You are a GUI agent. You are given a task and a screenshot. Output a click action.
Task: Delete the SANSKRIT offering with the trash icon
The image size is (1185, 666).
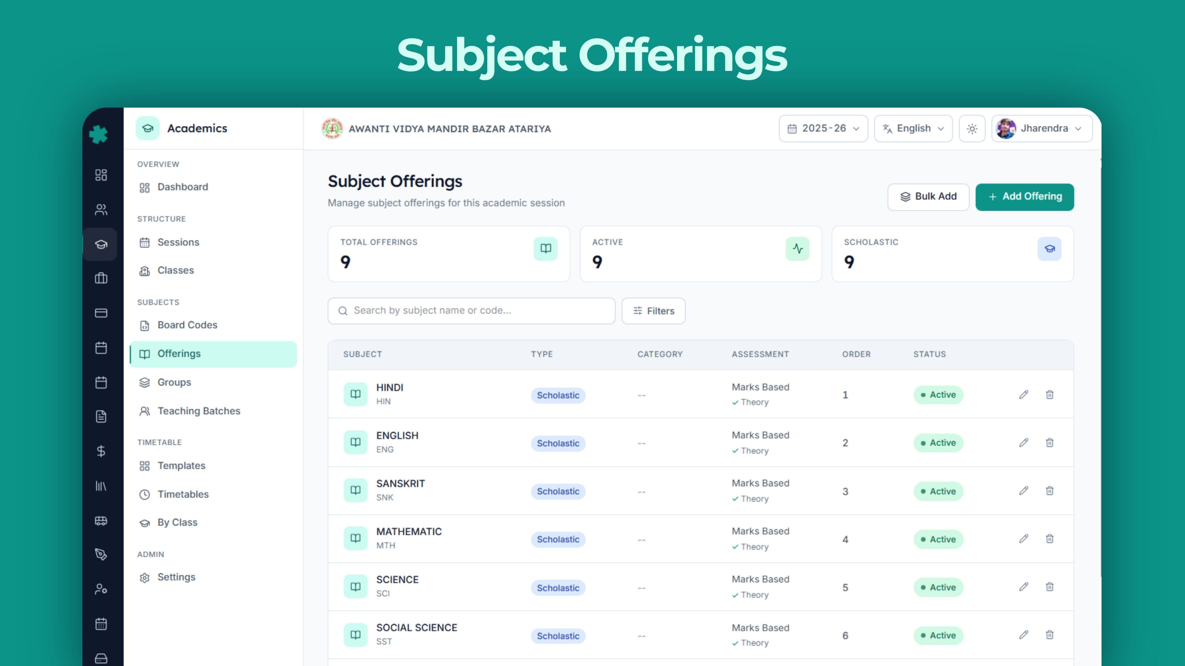[x=1049, y=491]
